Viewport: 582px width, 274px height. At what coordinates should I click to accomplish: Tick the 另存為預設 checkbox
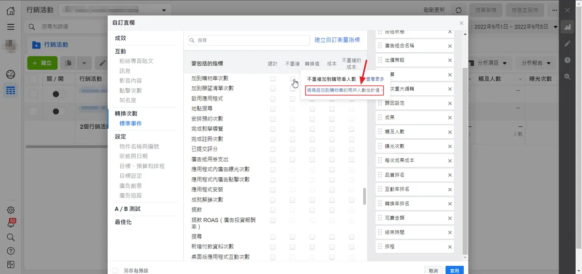[115, 271]
